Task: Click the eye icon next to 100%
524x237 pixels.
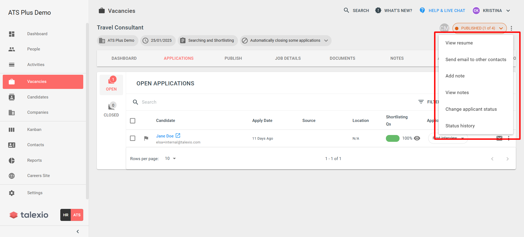Action: tap(417, 138)
